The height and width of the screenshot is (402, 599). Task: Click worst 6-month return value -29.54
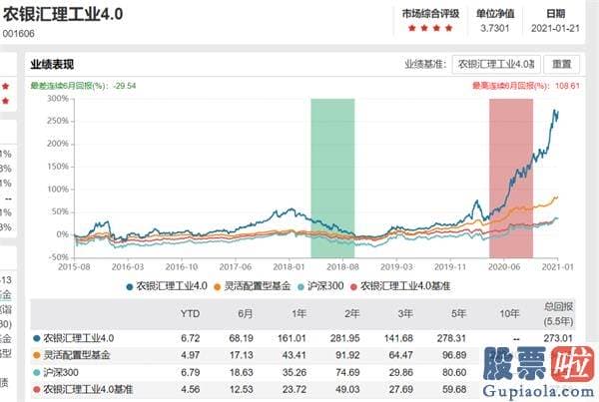pyautogui.click(x=125, y=86)
